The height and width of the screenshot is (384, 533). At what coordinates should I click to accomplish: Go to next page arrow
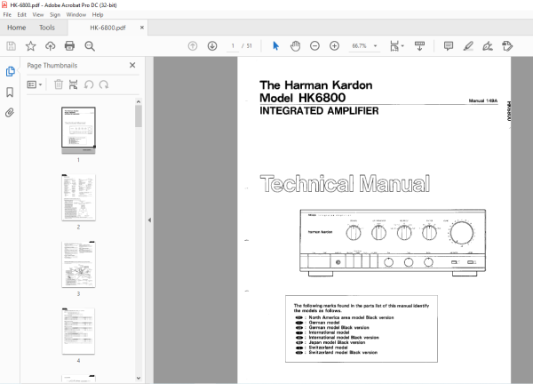[212, 46]
